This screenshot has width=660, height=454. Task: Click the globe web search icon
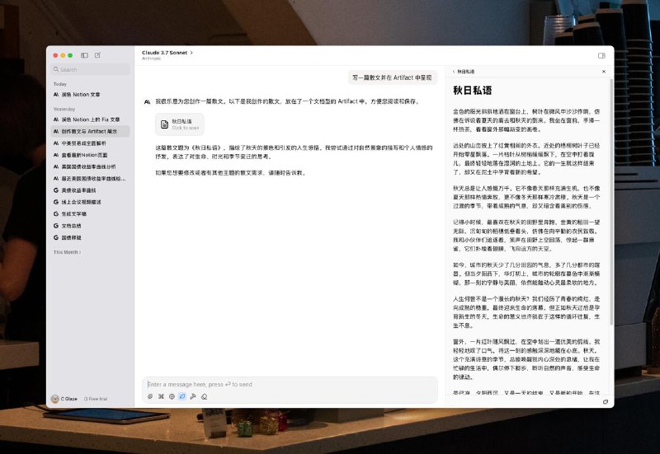tap(172, 396)
